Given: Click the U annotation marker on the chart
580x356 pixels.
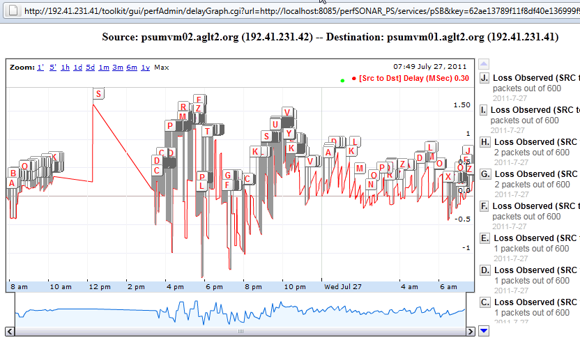Looking at the screenshot, I should 275,124.
